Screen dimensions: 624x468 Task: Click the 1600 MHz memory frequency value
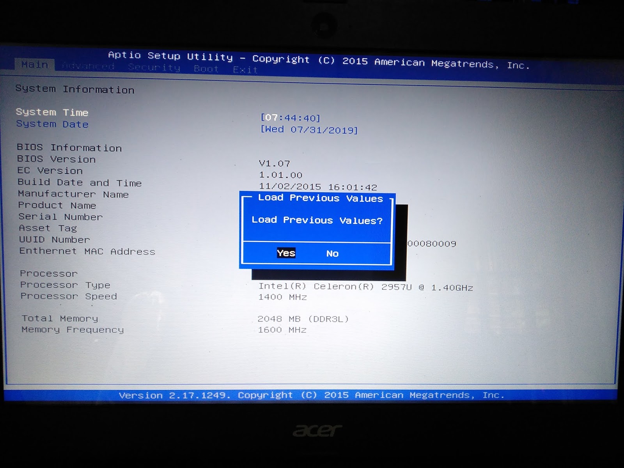click(x=282, y=330)
